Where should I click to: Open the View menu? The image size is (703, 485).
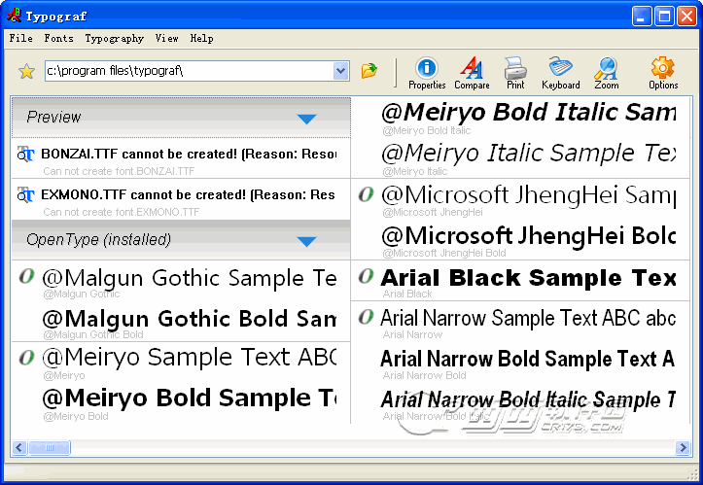point(167,38)
